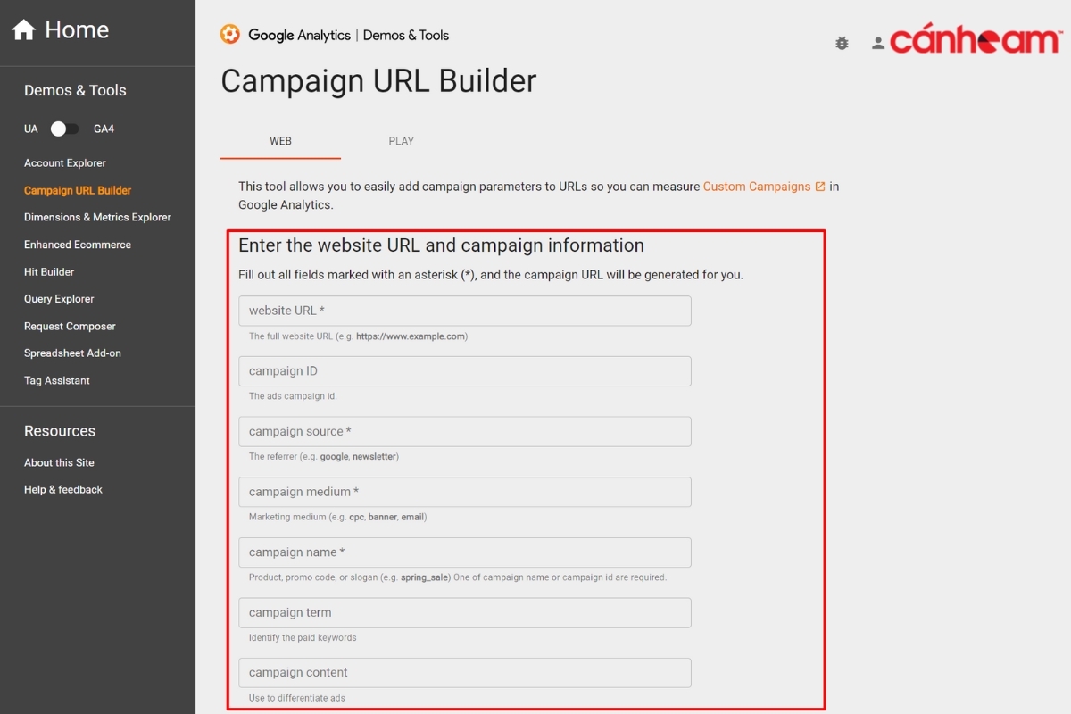Switch to the PLAY tab

click(x=402, y=141)
